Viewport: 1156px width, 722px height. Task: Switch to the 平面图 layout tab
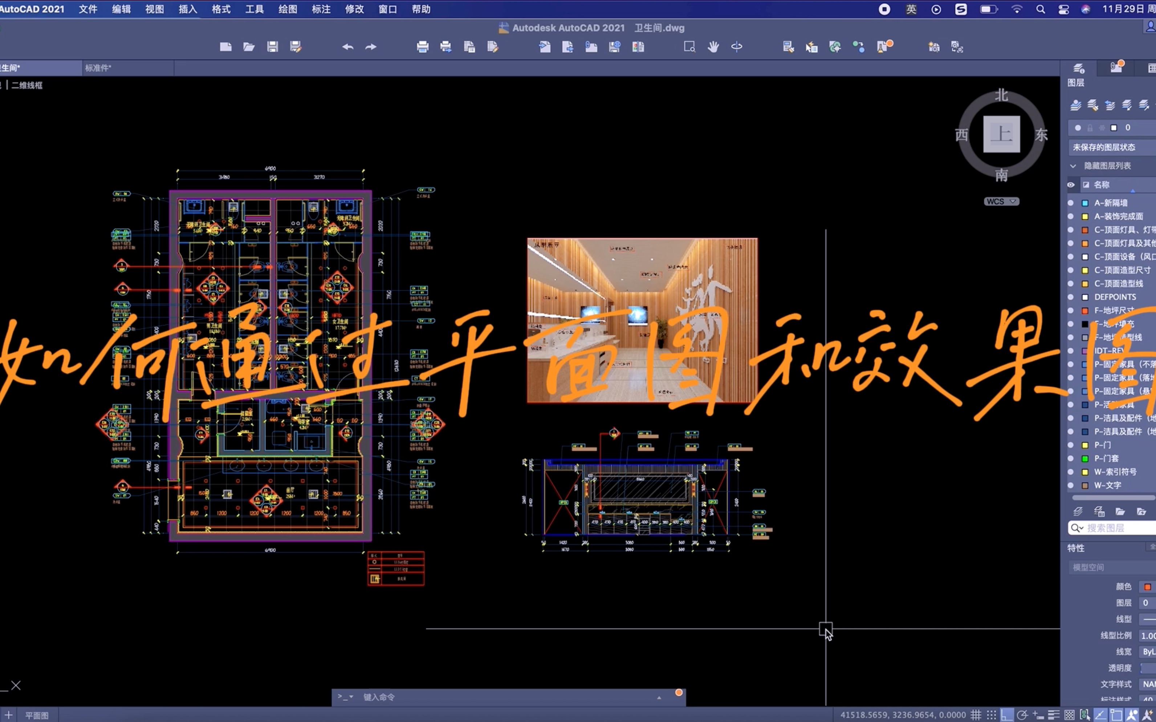coord(37,715)
